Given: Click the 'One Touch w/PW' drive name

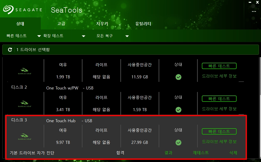Looking at the screenshot, I should pyautogui.click(x=62, y=88).
